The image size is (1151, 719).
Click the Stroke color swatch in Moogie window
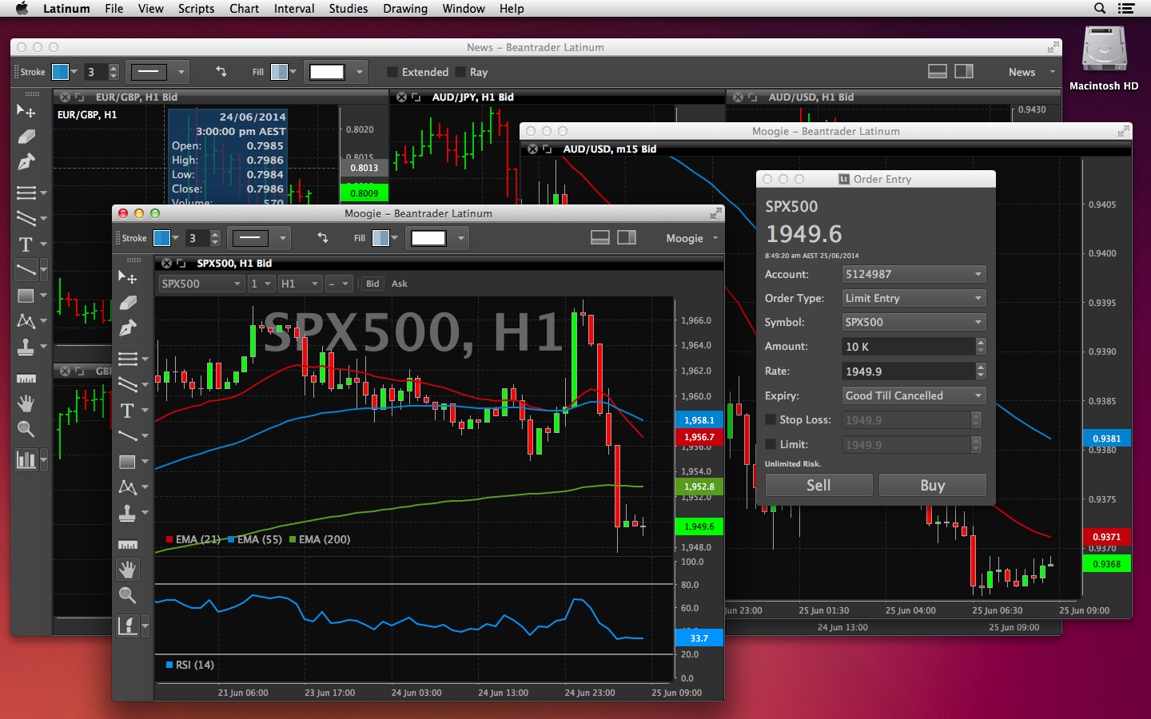161,238
